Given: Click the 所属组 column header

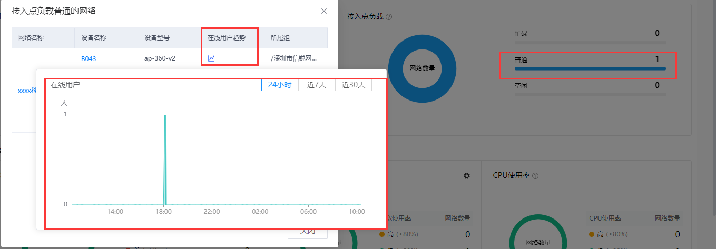Looking at the screenshot, I should [x=280, y=38].
